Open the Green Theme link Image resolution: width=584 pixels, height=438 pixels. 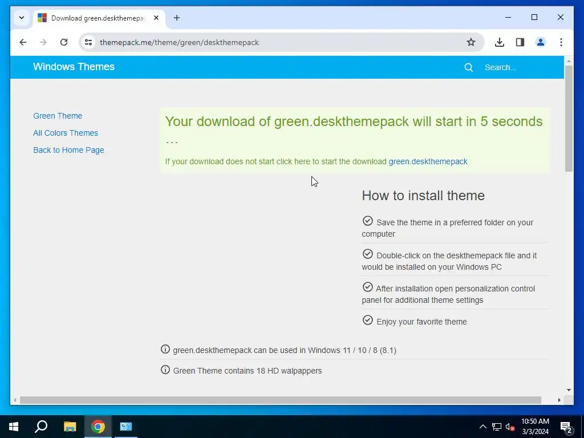[58, 116]
